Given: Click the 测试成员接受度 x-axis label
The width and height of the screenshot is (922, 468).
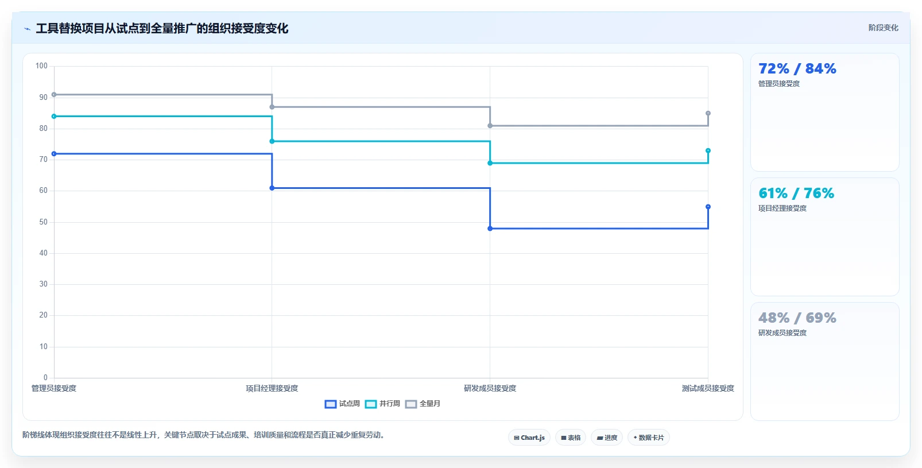Looking at the screenshot, I should [708, 388].
